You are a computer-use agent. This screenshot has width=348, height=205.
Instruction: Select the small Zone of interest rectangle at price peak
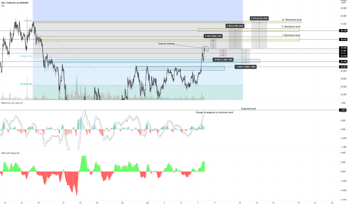pyautogui.click(x=205, y=49)
